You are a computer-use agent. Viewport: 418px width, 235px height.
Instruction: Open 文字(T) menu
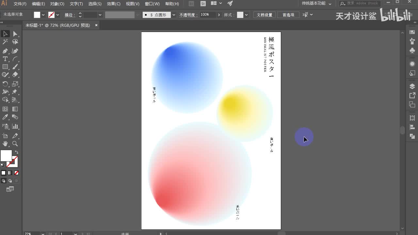tap(76, 4)
